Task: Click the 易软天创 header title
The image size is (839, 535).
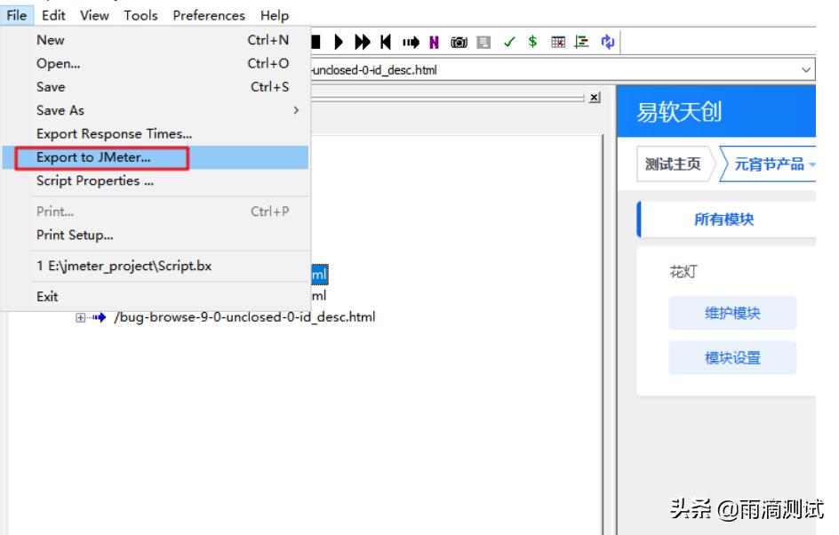Action: point(679,112)
